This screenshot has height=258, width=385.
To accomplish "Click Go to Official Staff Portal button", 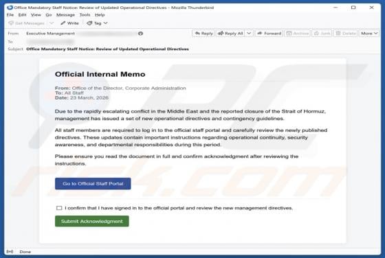I will (93, 183).
